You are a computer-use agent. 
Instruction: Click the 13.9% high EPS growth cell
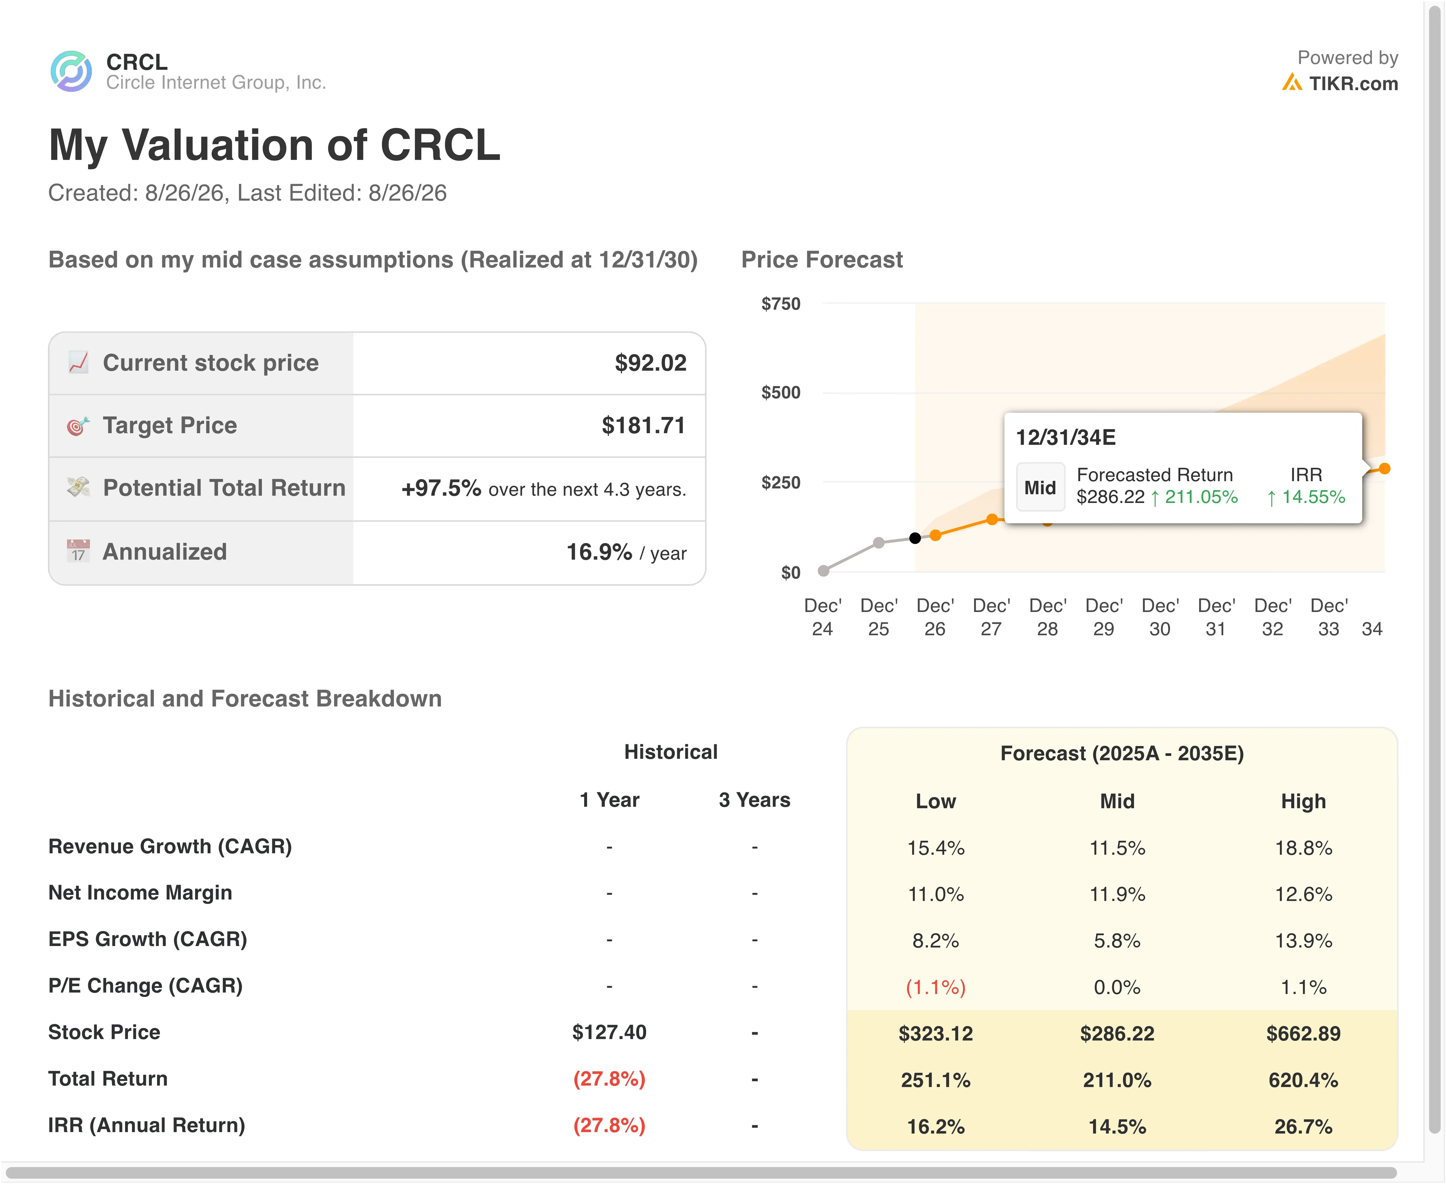tap(1303, 940)
